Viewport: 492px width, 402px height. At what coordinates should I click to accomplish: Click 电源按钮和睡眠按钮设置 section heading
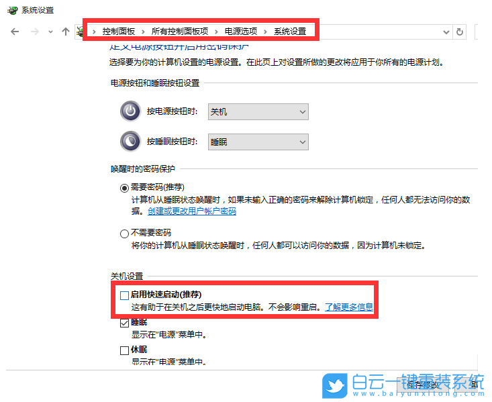(155, 83)
